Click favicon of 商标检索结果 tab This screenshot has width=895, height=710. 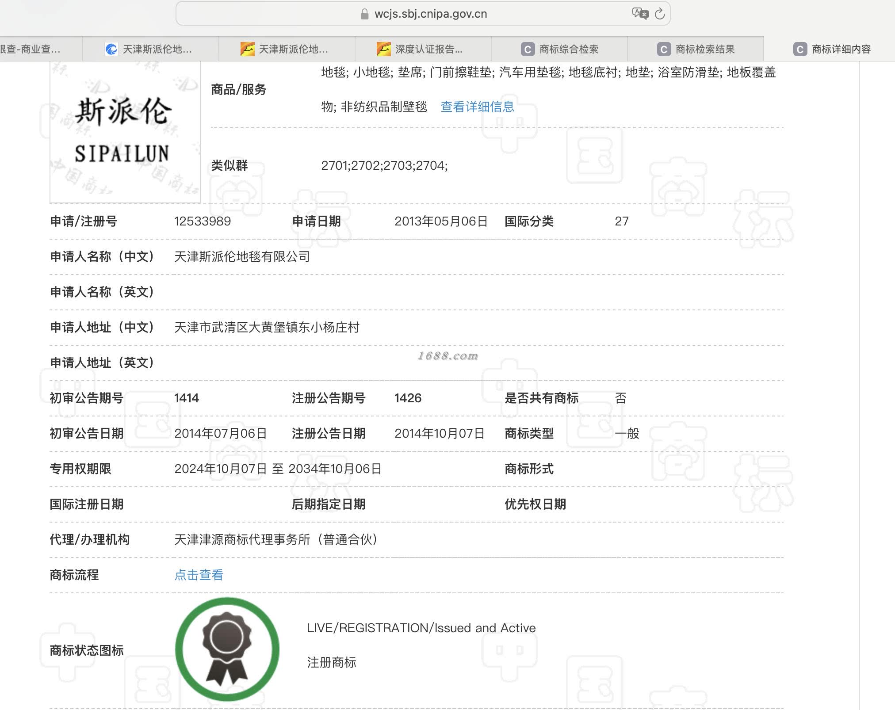(663, 49)
